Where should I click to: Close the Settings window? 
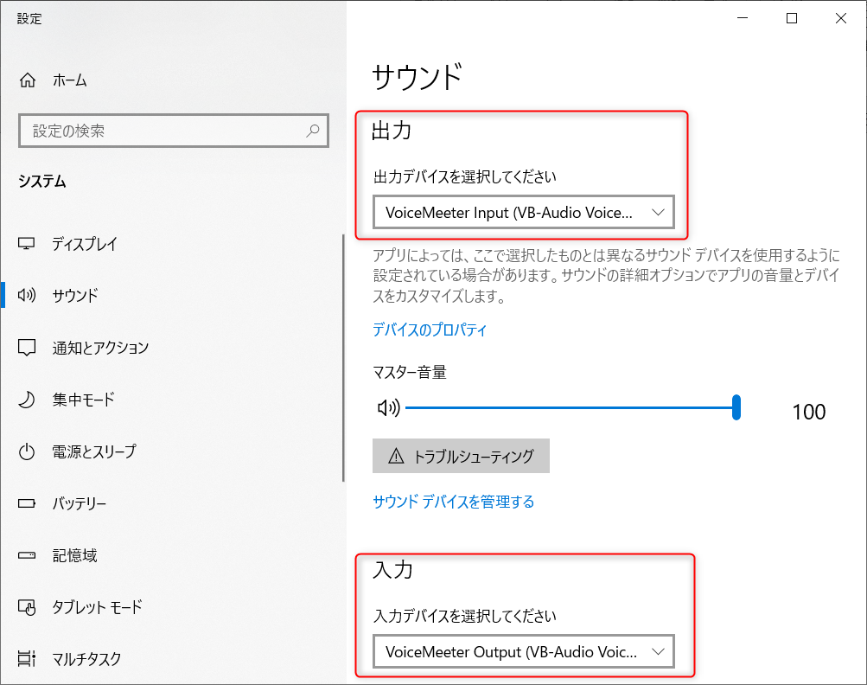tap(841, 18)
